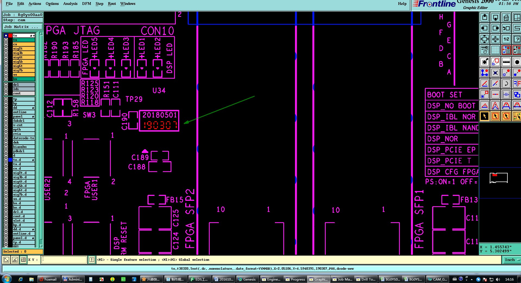Click the pan right view icon
This screenshot has width=521, height=283.
(495, 28)
